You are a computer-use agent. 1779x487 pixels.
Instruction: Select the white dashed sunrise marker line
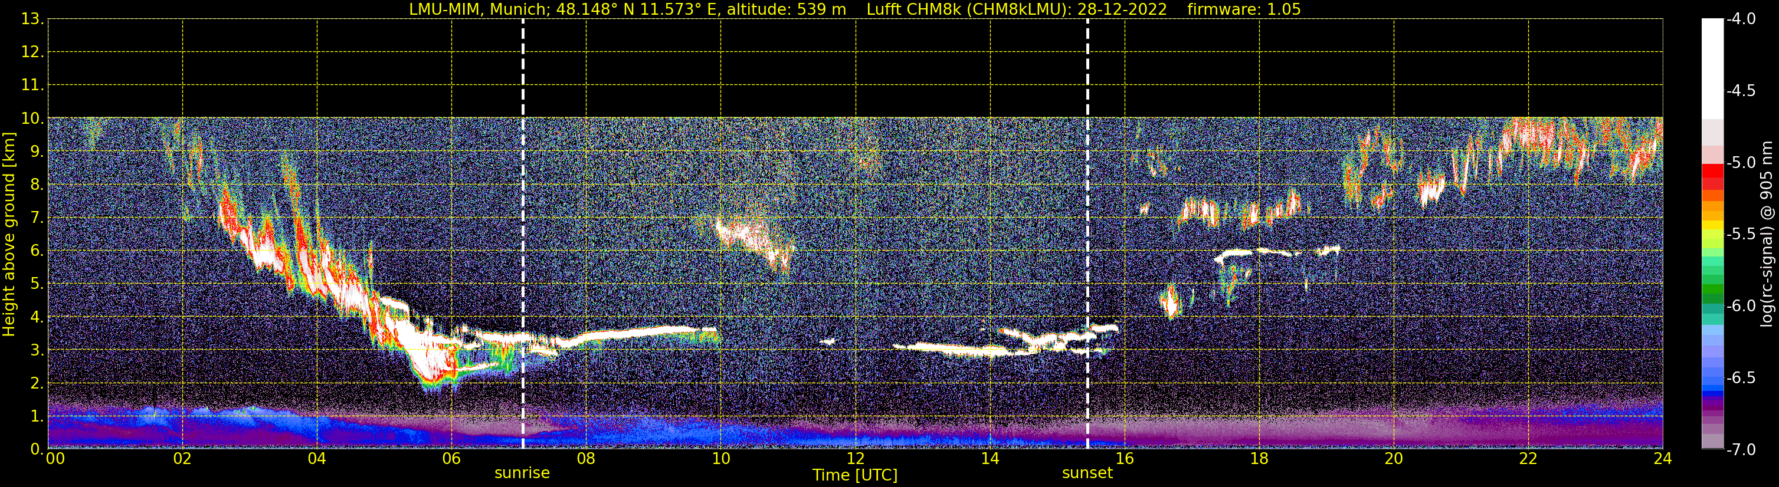(x=523, y=234)
